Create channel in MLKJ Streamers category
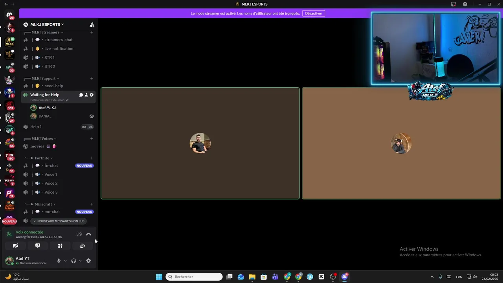The width and height of the screenshot is (503, 283). point(92,32)
